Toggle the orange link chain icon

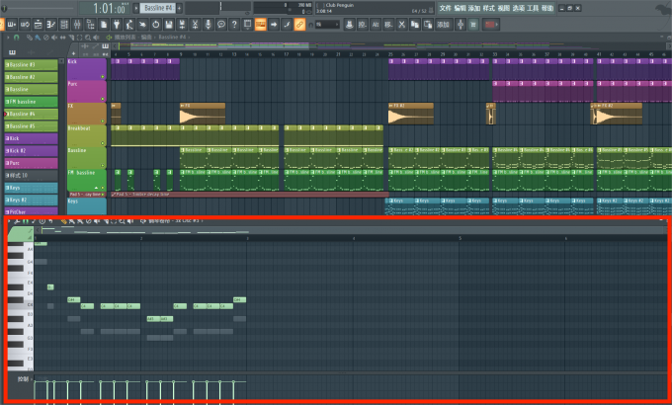tap(299, 25)
